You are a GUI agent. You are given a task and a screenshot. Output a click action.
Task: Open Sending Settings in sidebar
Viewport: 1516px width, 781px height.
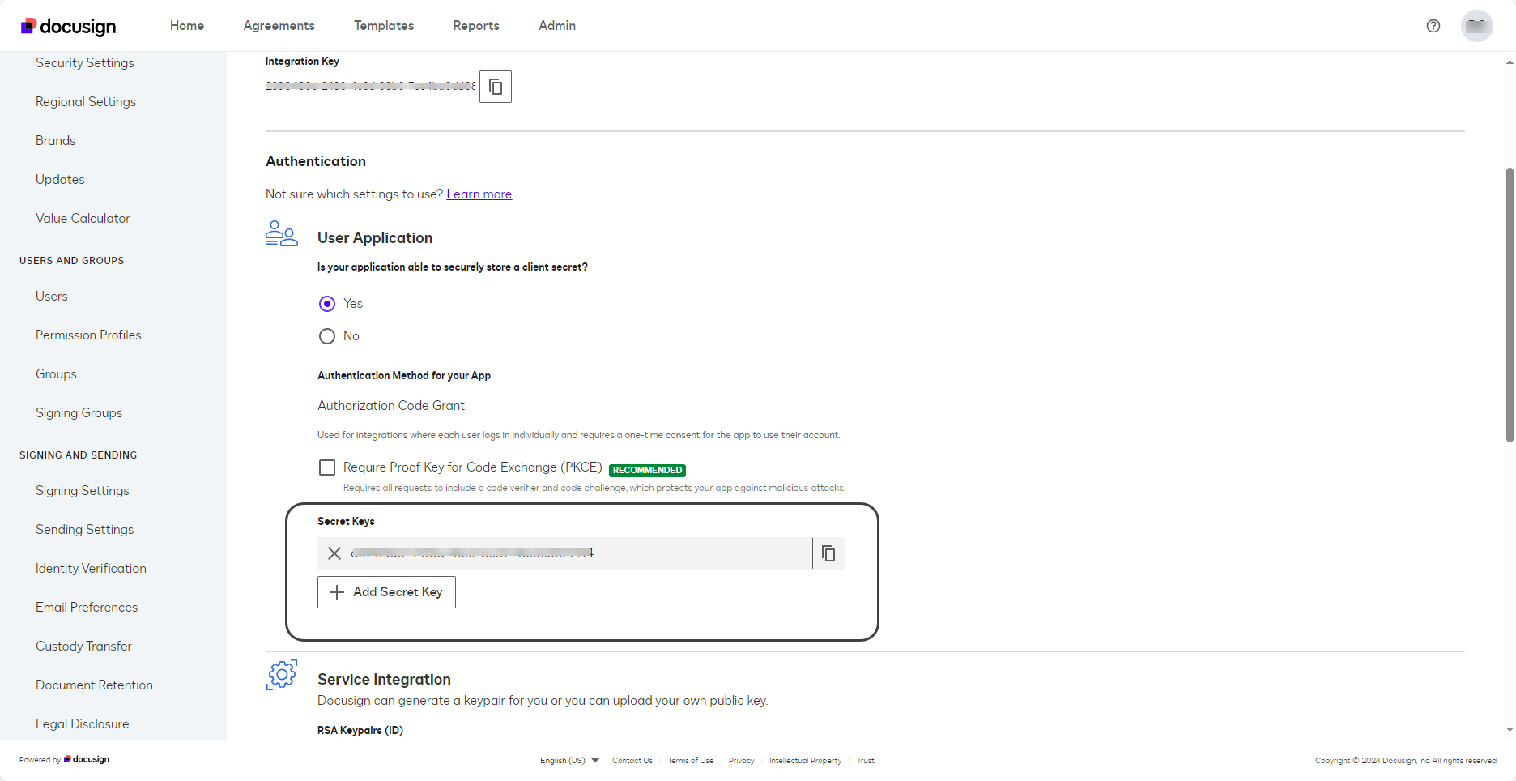click(x=85, y=530)
